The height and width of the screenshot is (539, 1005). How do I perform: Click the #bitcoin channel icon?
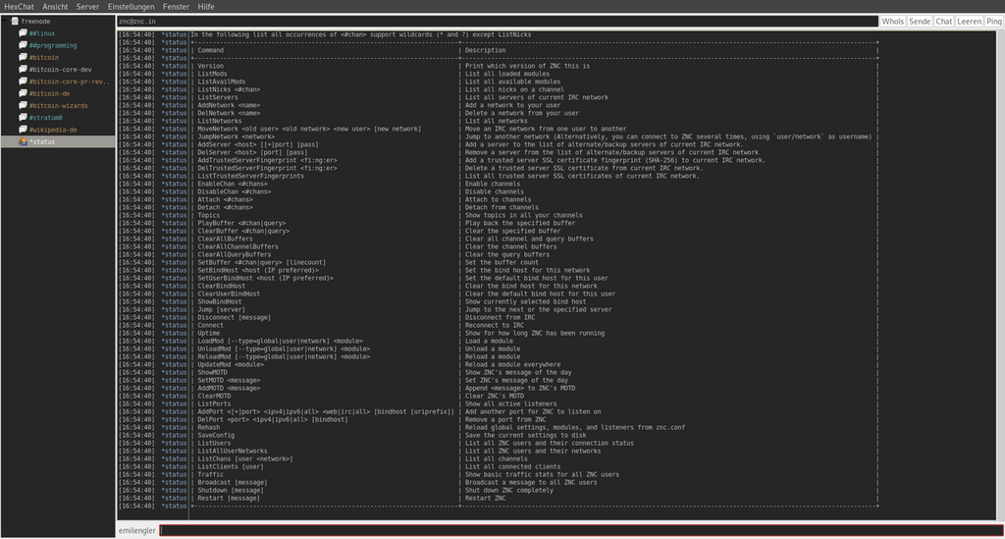point(24,57)
